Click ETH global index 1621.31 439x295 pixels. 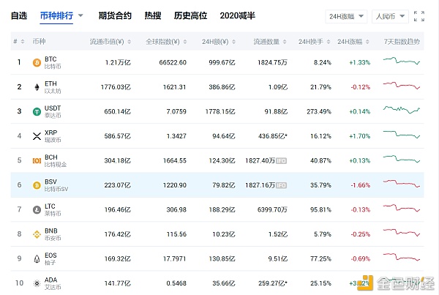click(x=174, y=87)
